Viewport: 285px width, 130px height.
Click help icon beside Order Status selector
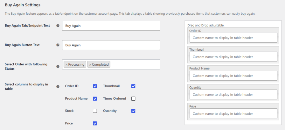pos(58,67)
